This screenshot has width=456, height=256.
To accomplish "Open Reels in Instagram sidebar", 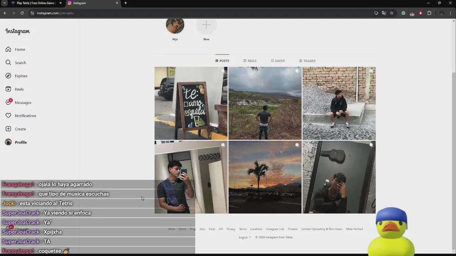I will coord(15,89).
